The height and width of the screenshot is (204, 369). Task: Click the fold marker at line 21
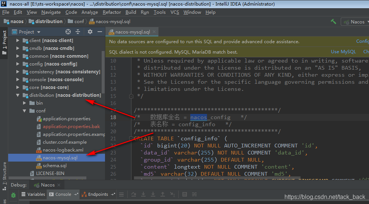131,138
